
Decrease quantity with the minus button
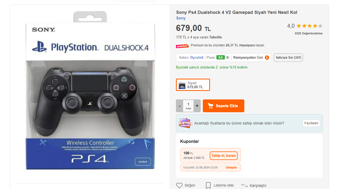pos(180,106)
